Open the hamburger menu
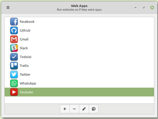 [x=8, y=7]
